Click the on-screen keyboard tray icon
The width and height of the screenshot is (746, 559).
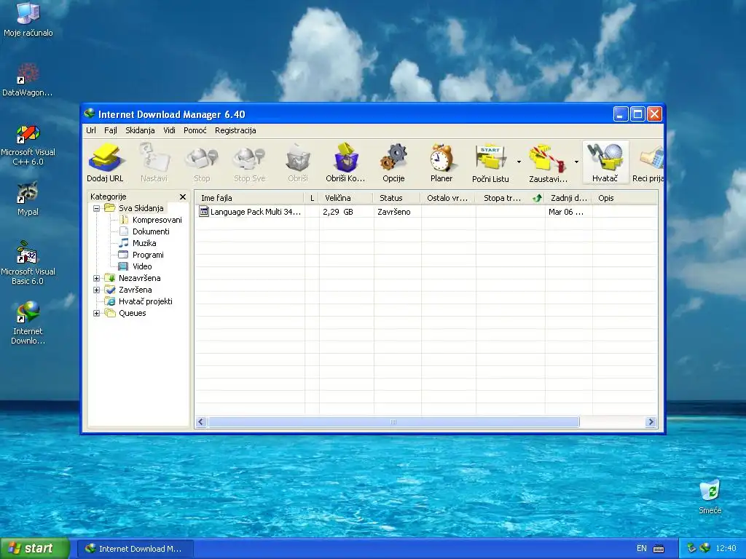click(x=659, y=549)
